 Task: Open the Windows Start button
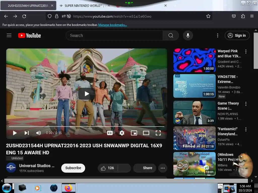pyautogui.click(x=7, y=188)
